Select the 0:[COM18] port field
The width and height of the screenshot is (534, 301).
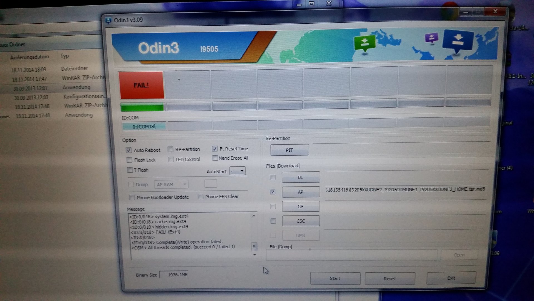click(x=144, y=127)
